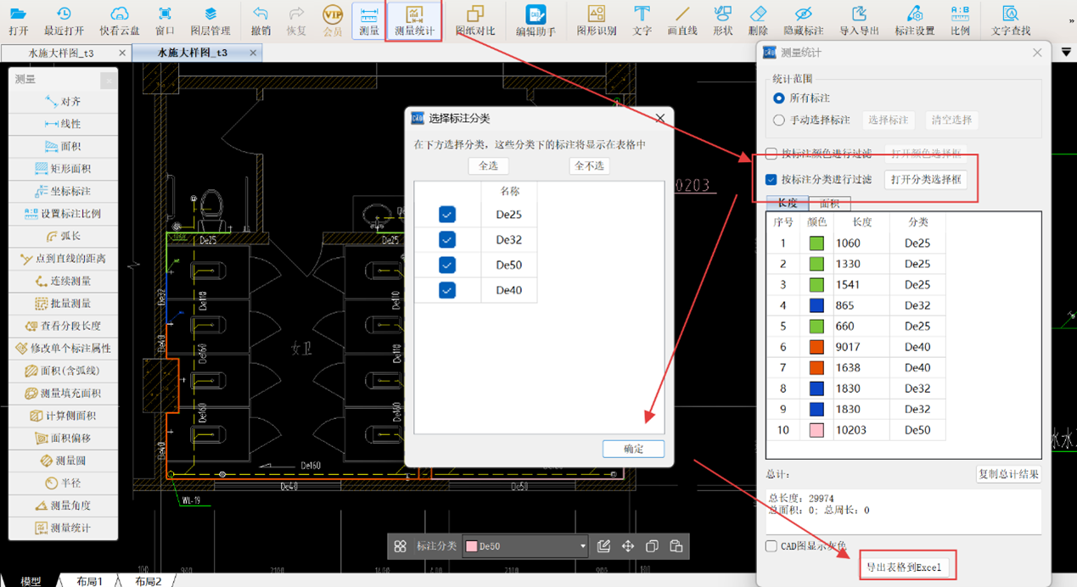Select the 图纸对比 compare tool

[x=475, y=20]
